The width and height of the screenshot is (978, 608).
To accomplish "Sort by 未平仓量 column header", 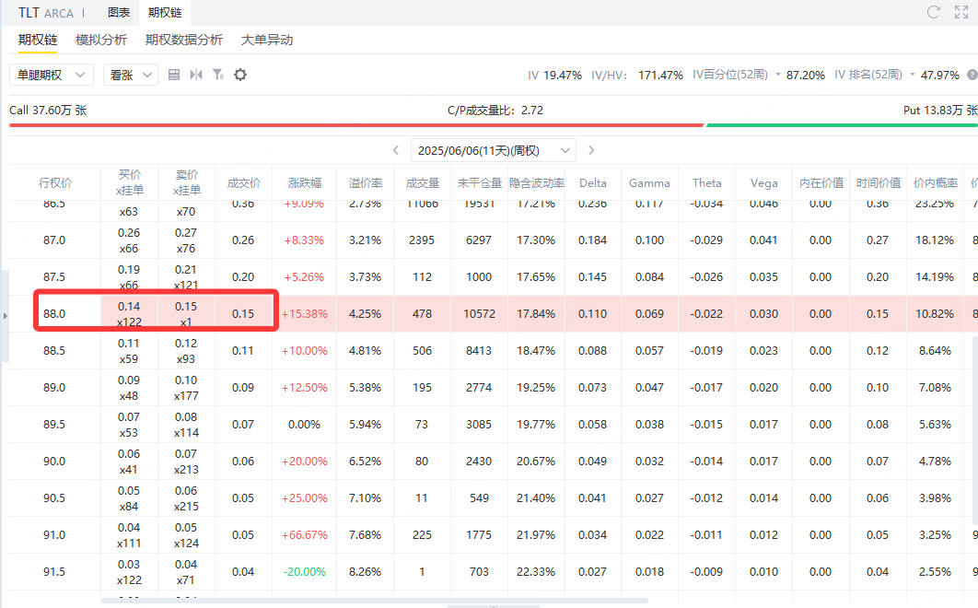I will tap(479, 183).
